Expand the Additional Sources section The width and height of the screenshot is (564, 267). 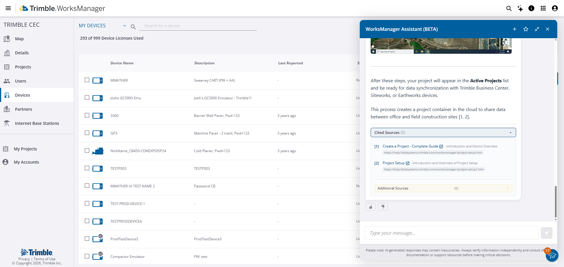coord(443,188)
